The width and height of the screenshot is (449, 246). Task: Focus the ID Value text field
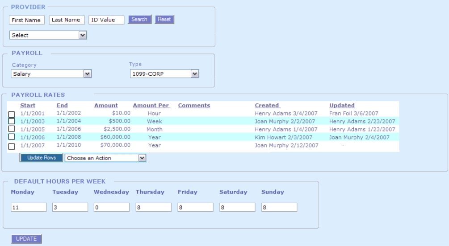click(x=106, y=20)
